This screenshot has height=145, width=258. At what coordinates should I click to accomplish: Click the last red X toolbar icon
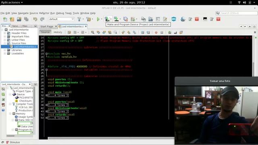(x=218, y=19)
